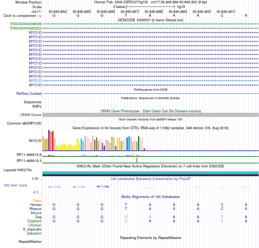This screenshot has width=259, height=248.
Task: Click the magenta bar ending MYO1D chart
Action: 144,149
